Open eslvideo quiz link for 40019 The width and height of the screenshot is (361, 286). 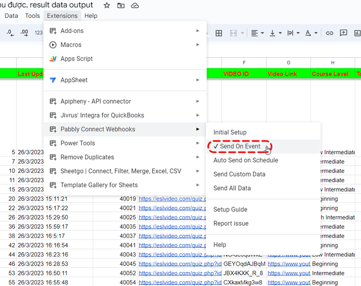[x=172, y=199]
